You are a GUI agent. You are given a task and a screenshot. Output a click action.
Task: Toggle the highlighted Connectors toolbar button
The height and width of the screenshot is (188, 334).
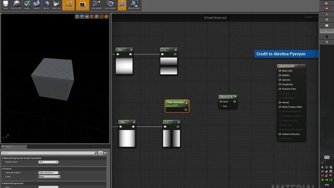(68, 5)
